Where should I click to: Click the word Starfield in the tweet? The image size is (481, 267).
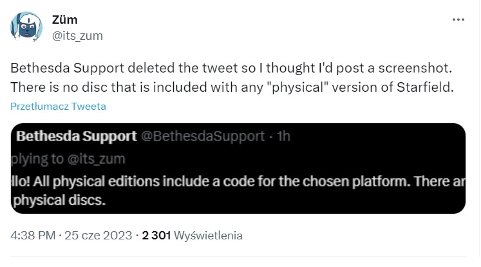coord(425,87)
